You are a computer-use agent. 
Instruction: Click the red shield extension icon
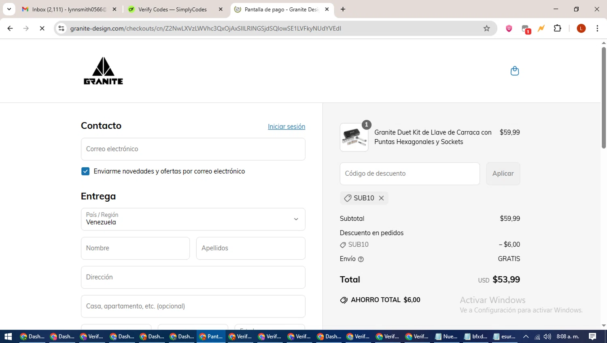(x=509, y=28)
